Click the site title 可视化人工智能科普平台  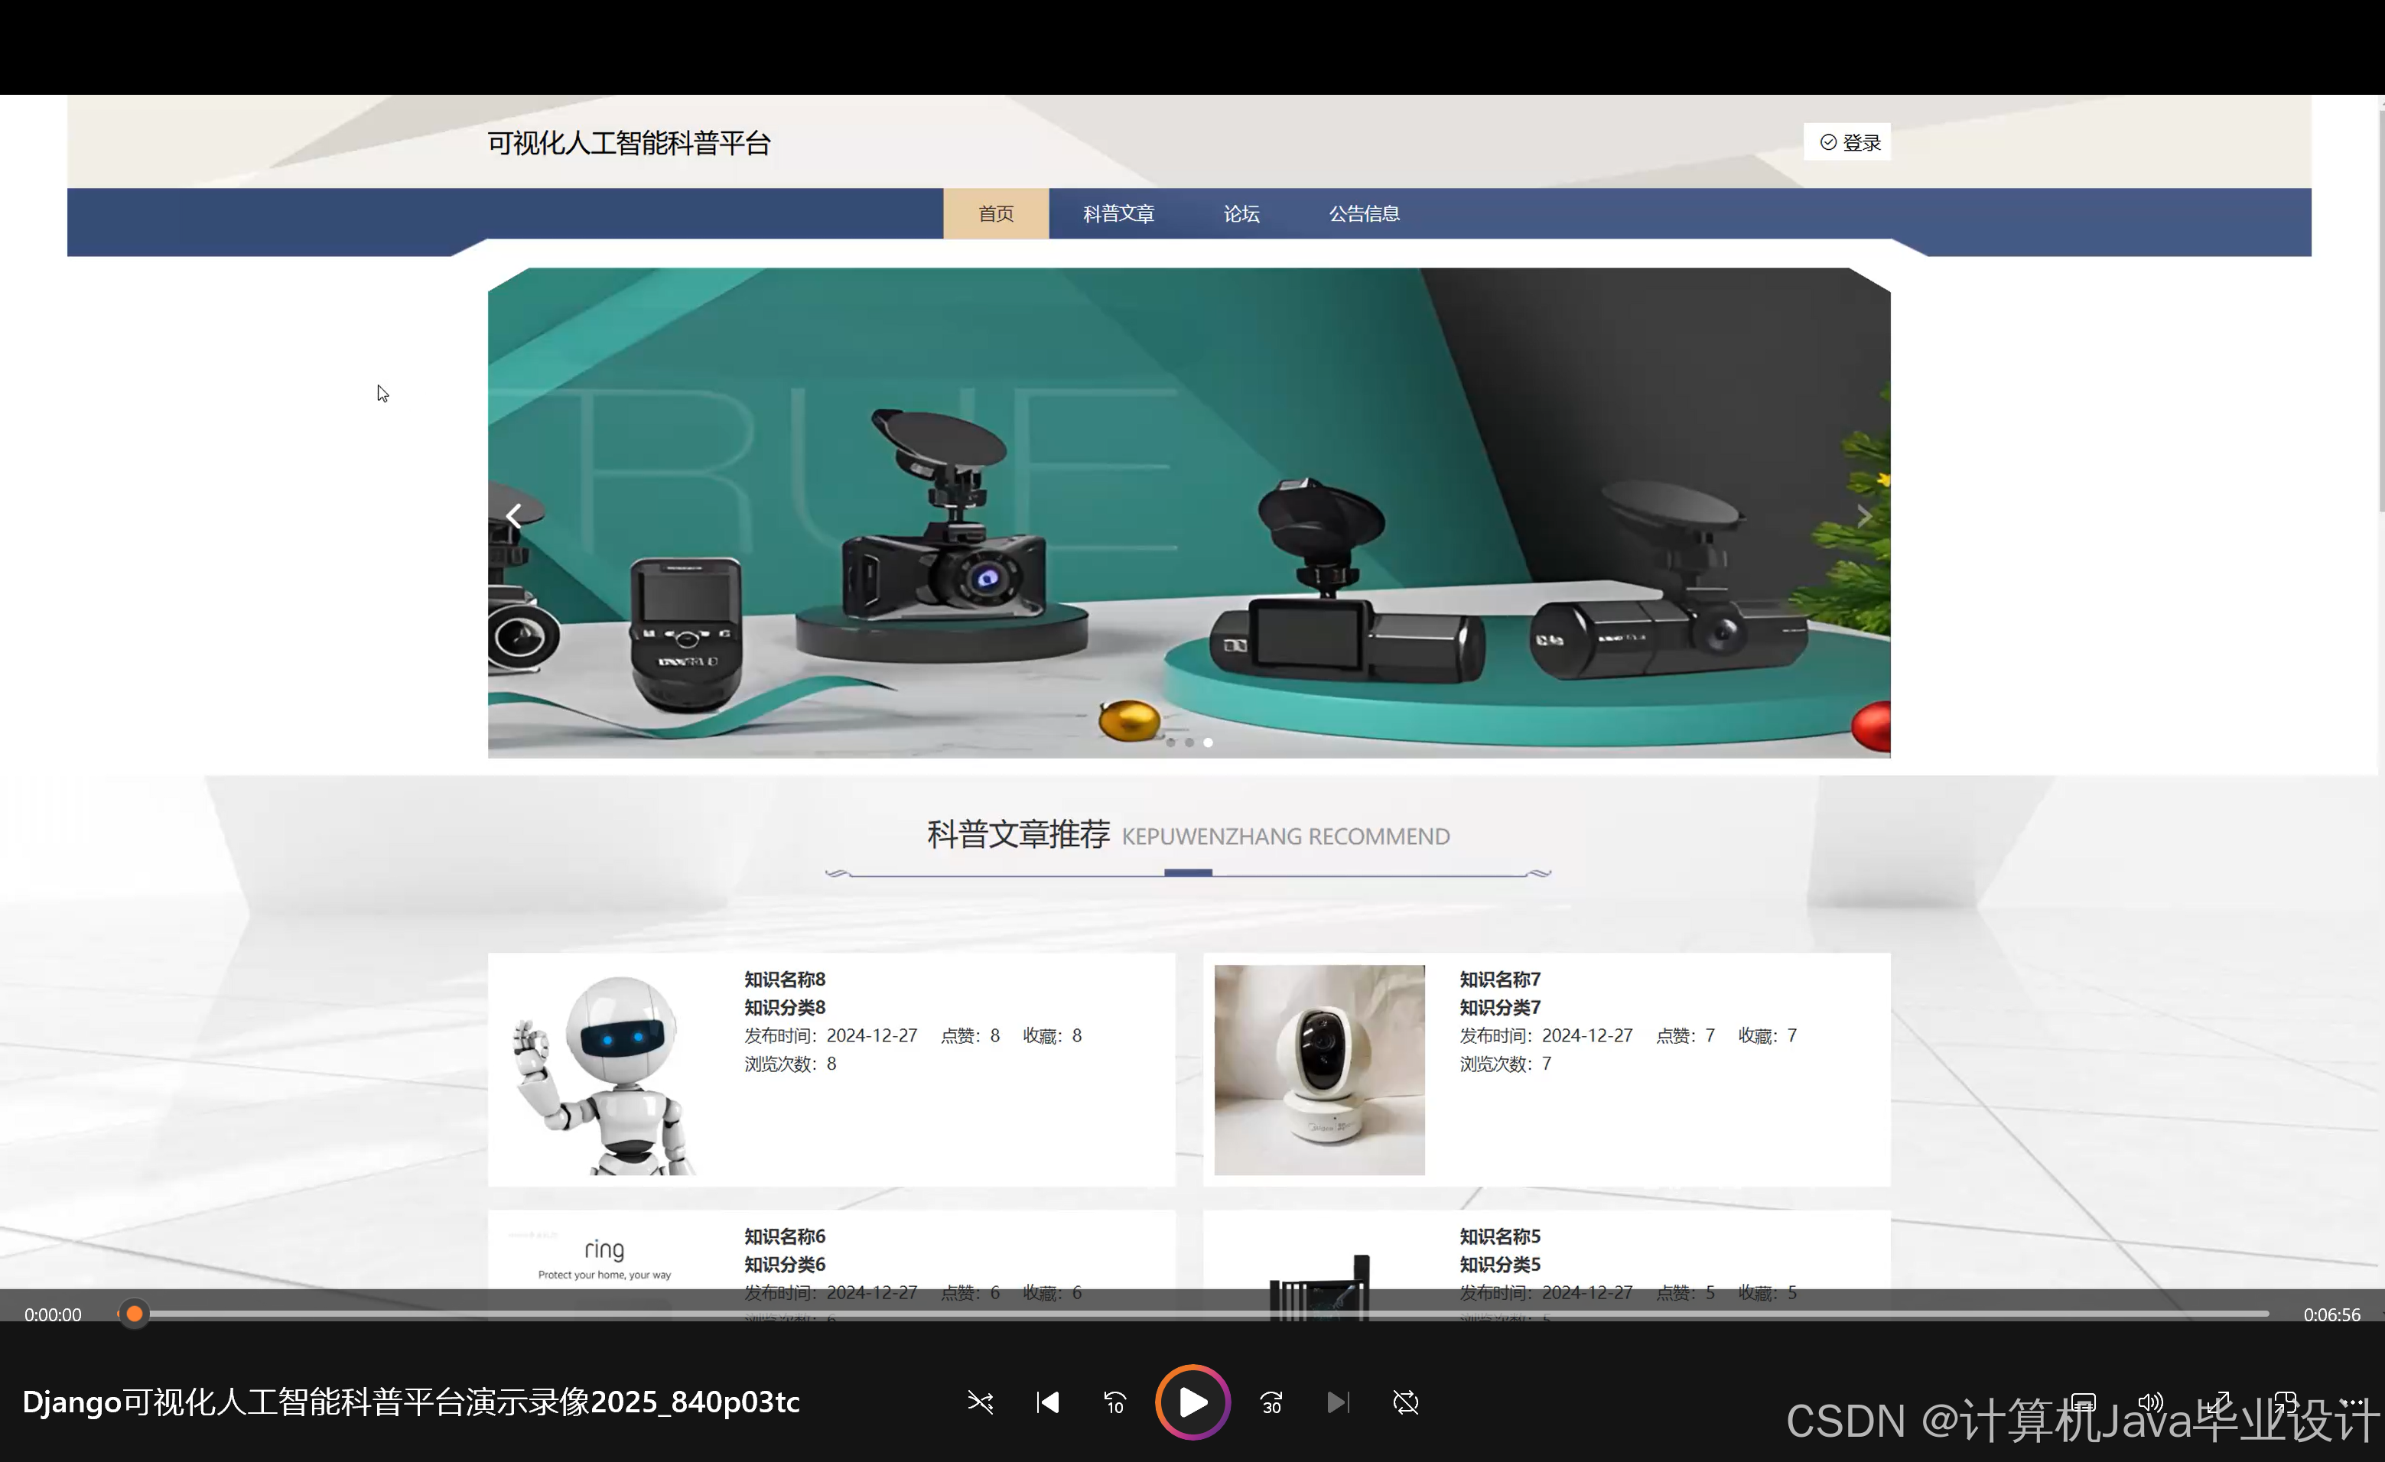630,143
